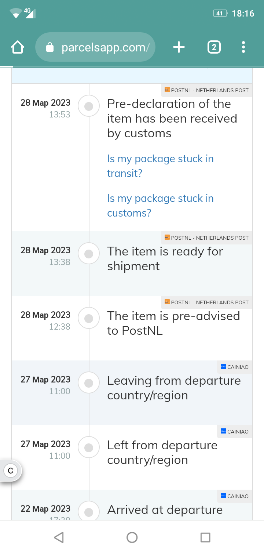Tap "The item is pre-advised to PostNL" text
Screen dimensions: 264x555
173,323
